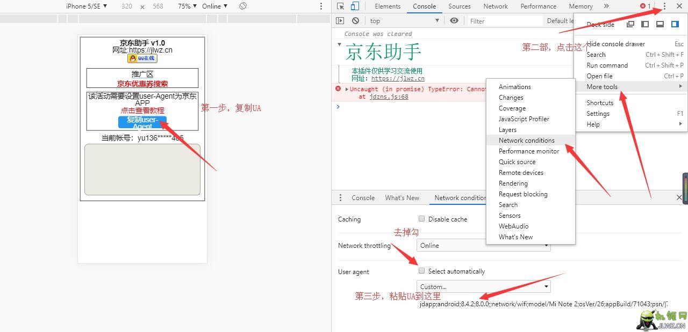Screen dimensions: 688x332
Task: Dock DevTools to the left
Action: point(645,24)
